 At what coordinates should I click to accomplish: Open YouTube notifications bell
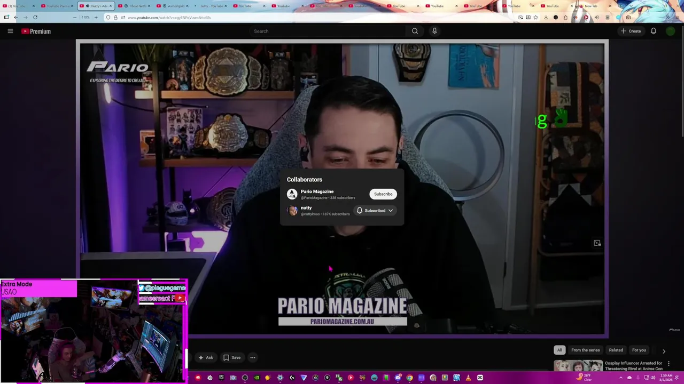tap(653, 31)
